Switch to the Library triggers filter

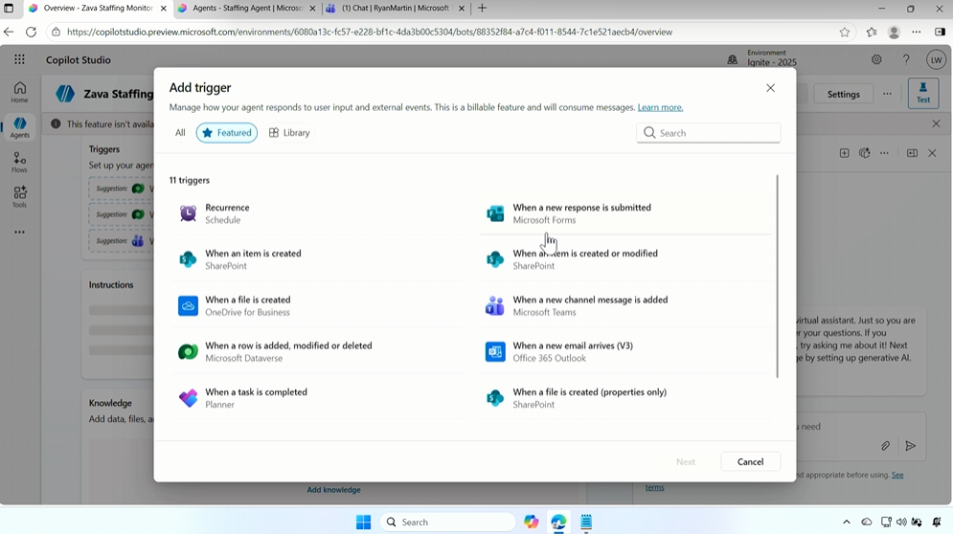coord(289,132)
